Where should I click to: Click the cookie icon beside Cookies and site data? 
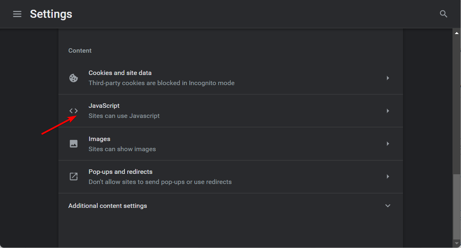click(73, 78)
